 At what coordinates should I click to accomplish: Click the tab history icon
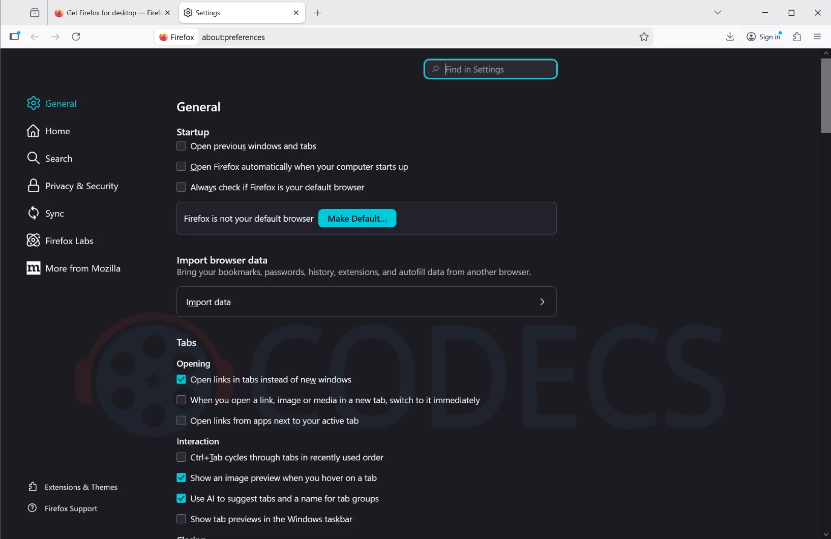[35, 13]
